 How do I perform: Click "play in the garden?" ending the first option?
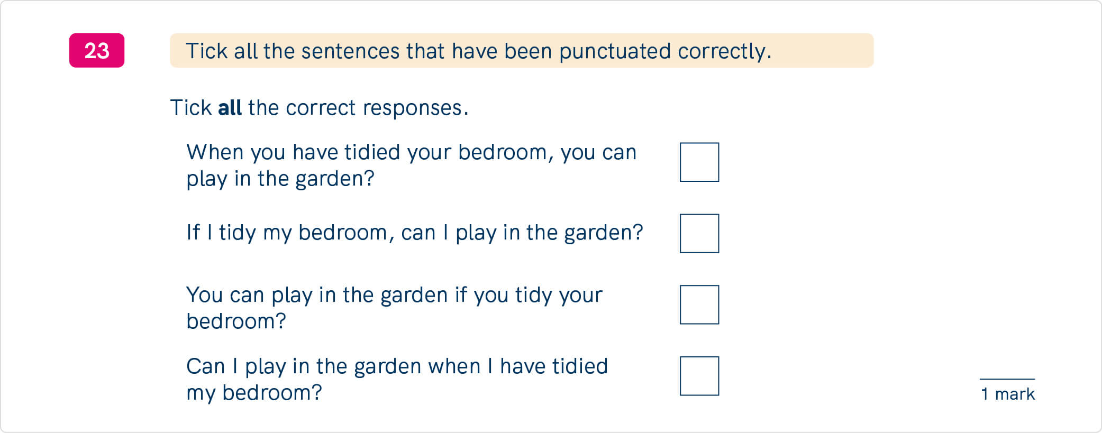tap(280, 179)
